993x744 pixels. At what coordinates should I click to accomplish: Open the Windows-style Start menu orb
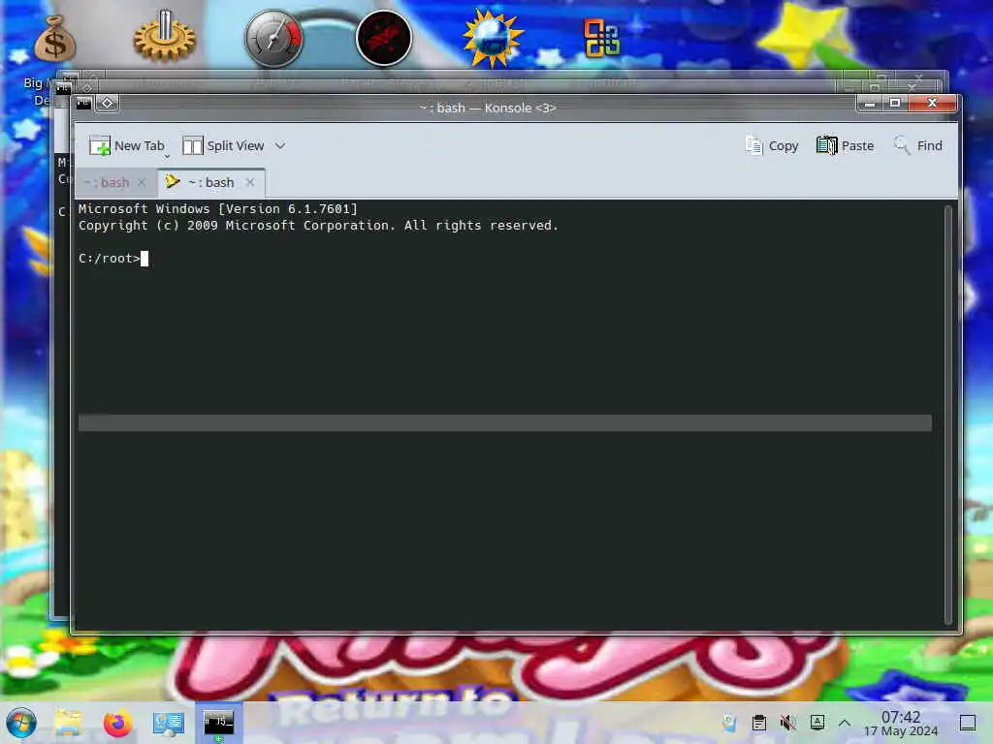coord(21,723)
